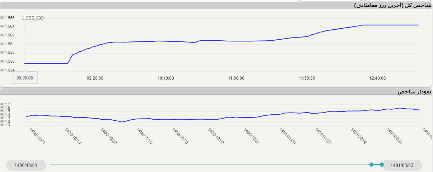The image size is (433, 172).
Task: Click the 11:50:00 time axis label
Action: pyautogui.click(x=307, y=78)
